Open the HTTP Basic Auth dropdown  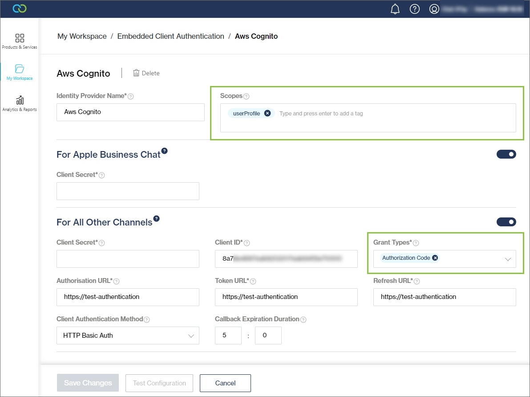coord(128,336)
